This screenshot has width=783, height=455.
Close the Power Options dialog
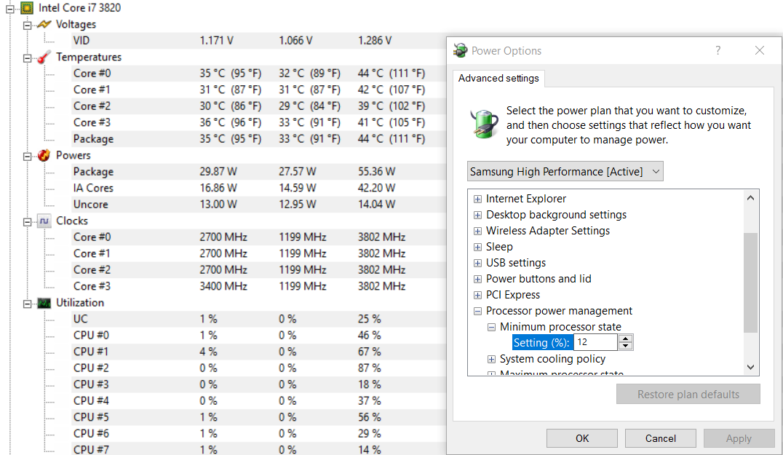pyautogui.click(x=760, y=50)
